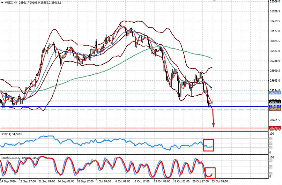The image size is (282, 185).
Task: Click the blue 28868.0 level price tag
Action: pos(275,106)
